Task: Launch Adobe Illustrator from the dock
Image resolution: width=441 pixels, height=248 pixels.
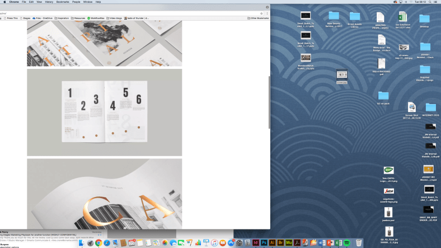Action: click(x=272, y=242)
